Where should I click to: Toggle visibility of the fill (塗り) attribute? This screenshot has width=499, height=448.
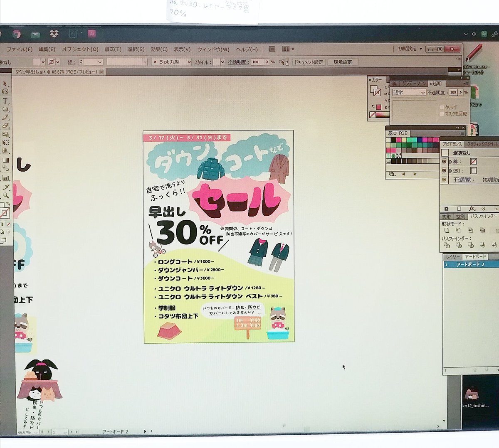point(444,170)
